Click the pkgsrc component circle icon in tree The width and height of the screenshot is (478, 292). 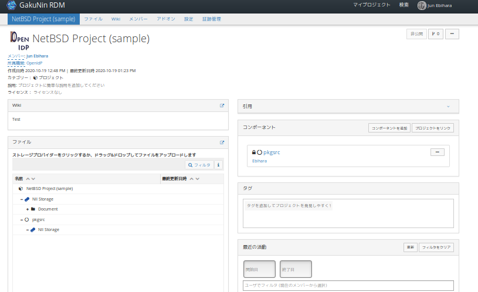pyautogui.click(x=27, y=219)
